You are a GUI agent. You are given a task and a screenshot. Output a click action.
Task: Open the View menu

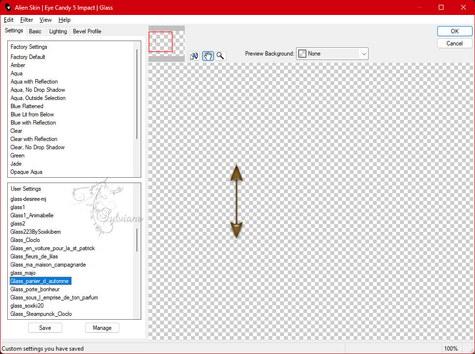45,20
